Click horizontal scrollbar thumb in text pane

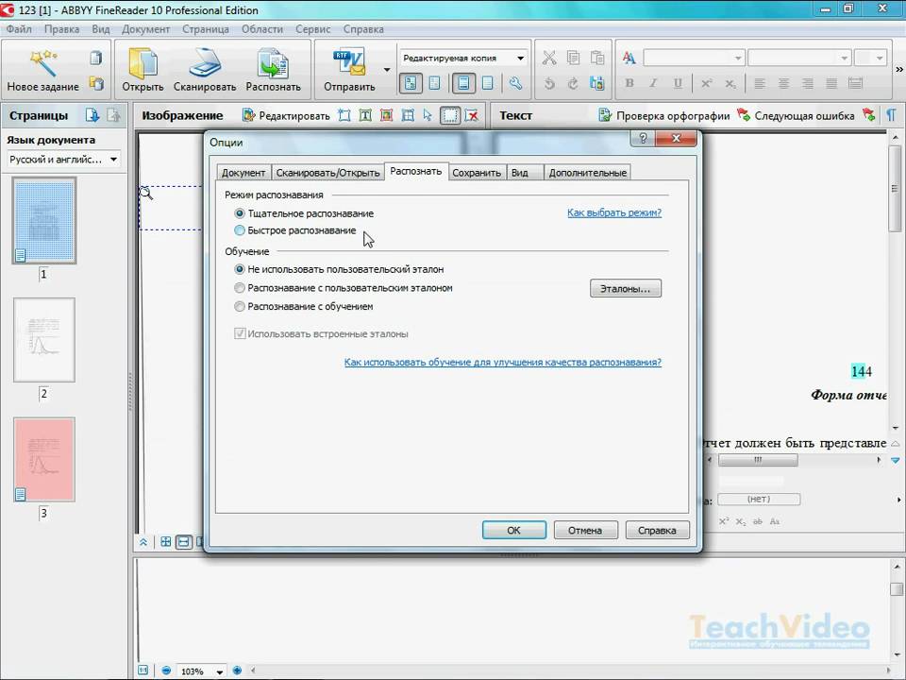[x=758, y=460]
